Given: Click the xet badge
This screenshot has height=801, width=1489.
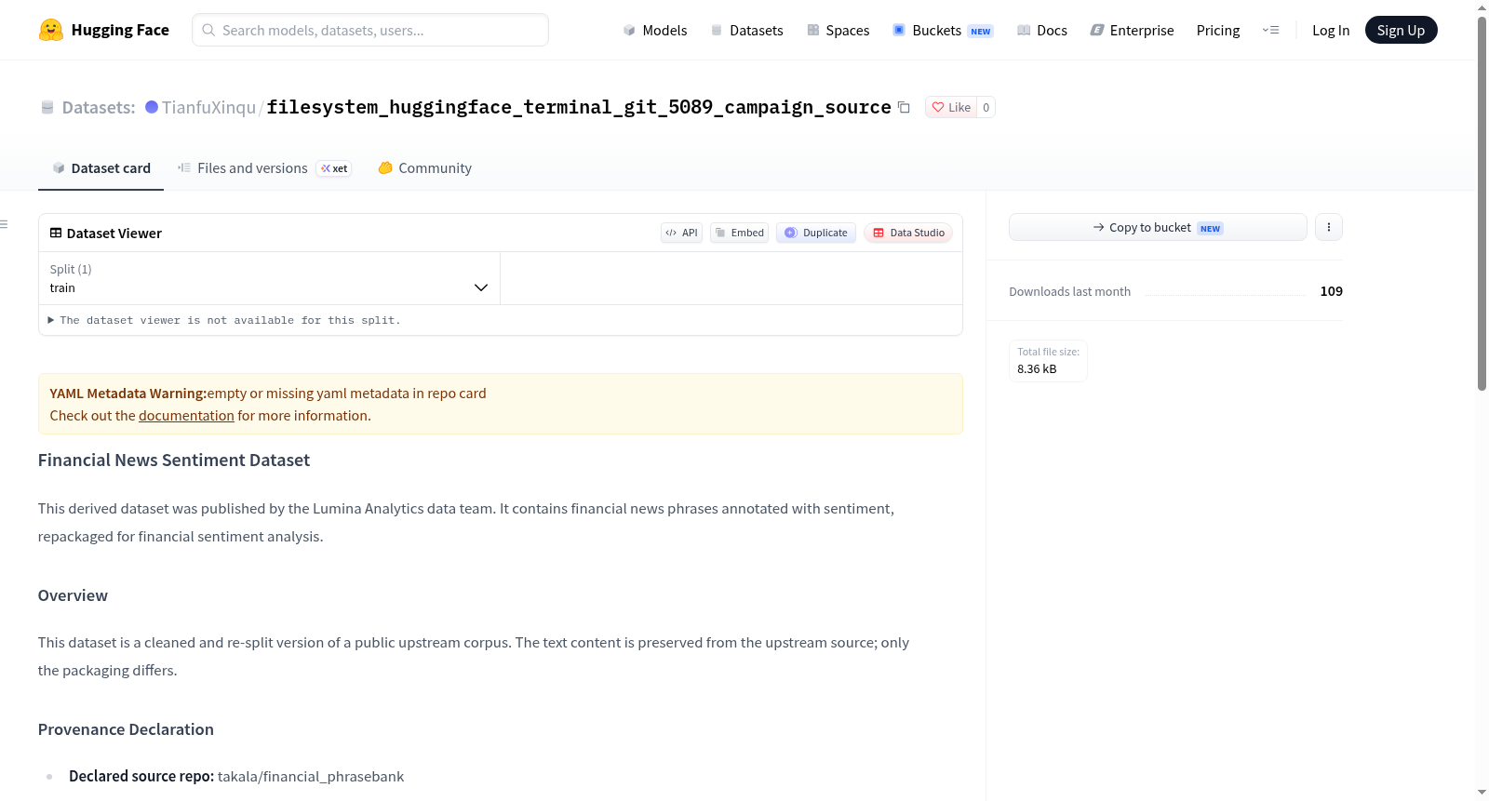Looking at the screenshot, I should click(x=334, y=168).
